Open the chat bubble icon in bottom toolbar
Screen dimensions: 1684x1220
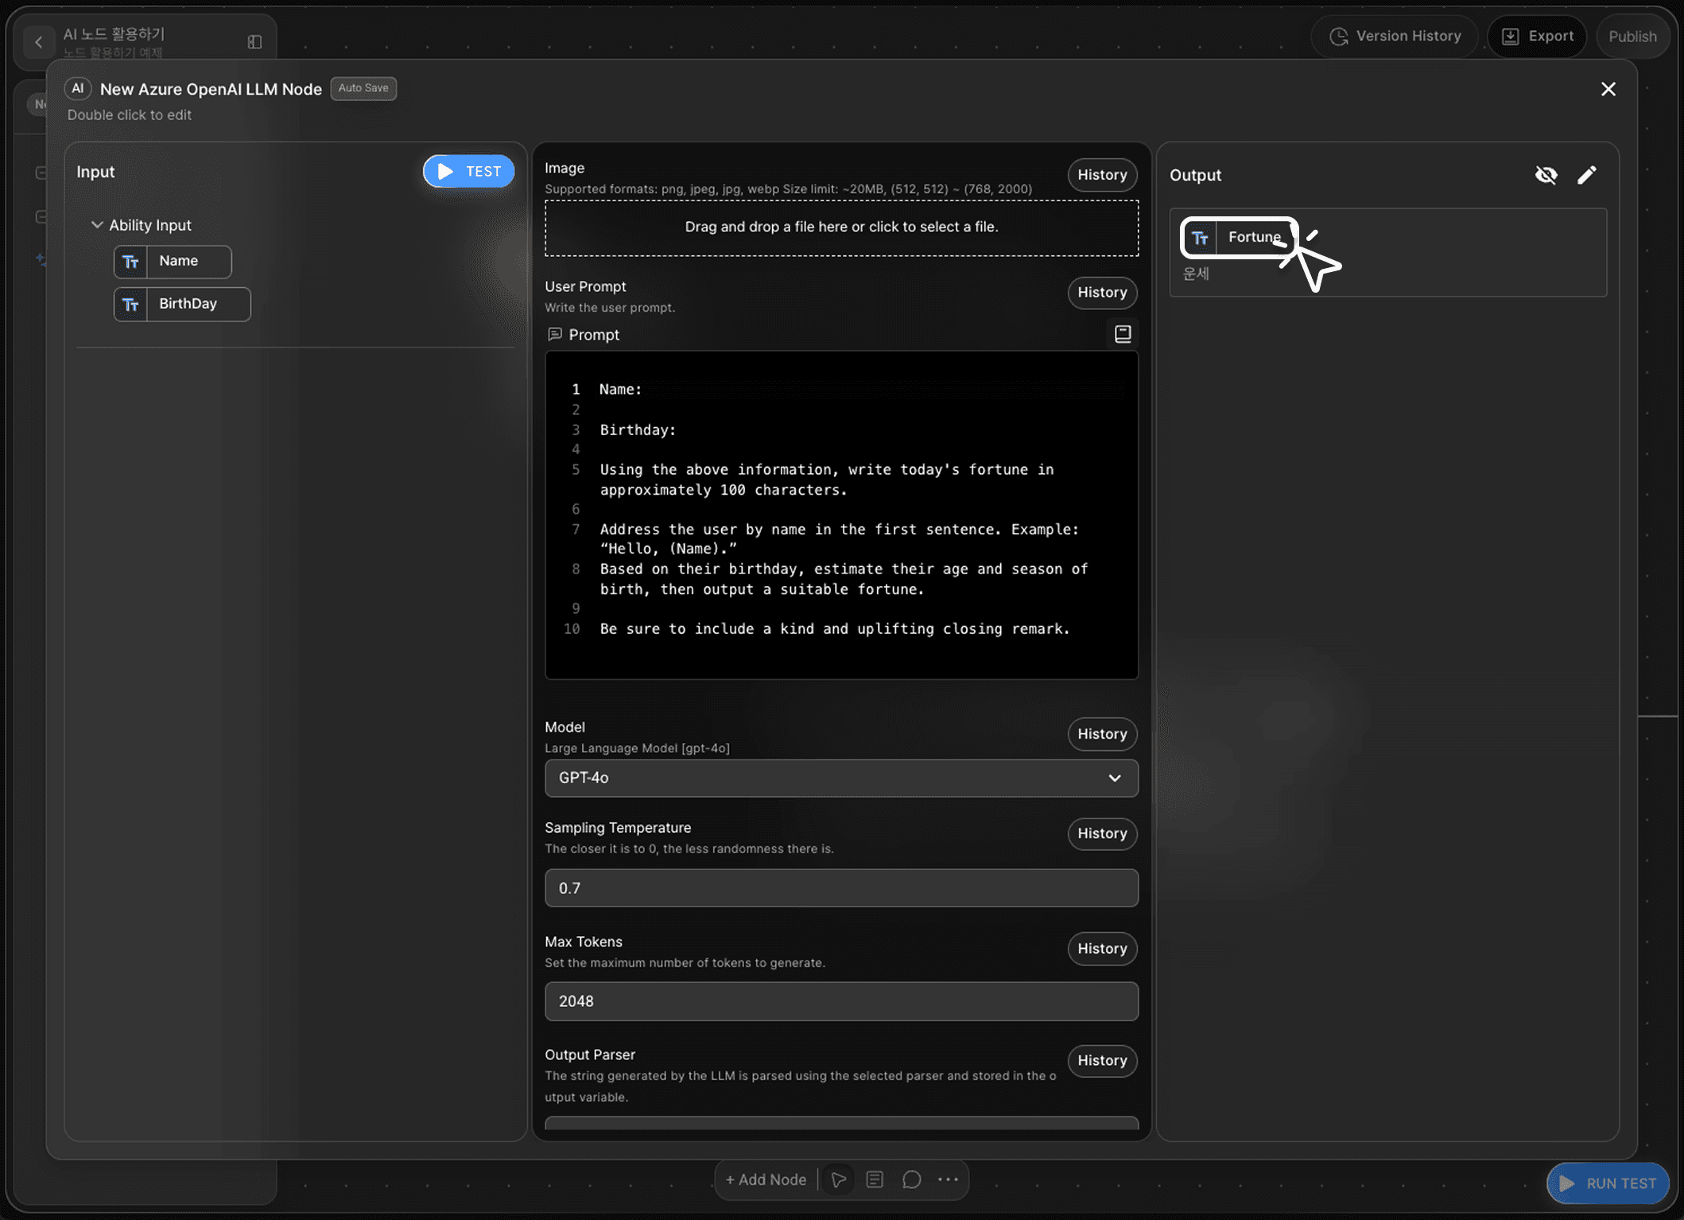[x=911, y=1179]
